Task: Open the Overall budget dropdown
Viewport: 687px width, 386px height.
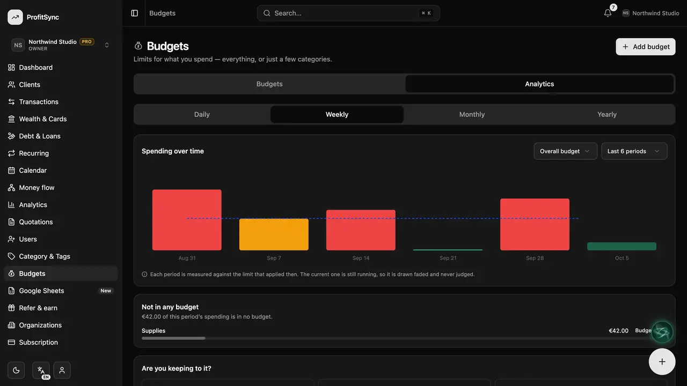Action: point(565,151)
